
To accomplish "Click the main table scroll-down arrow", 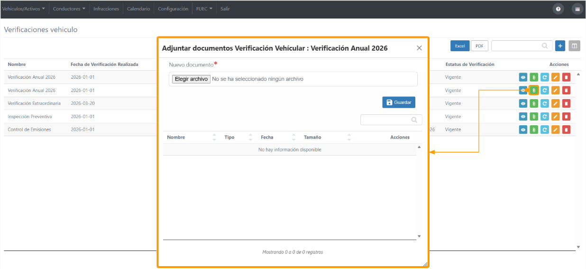I will (x=578, y=247).
